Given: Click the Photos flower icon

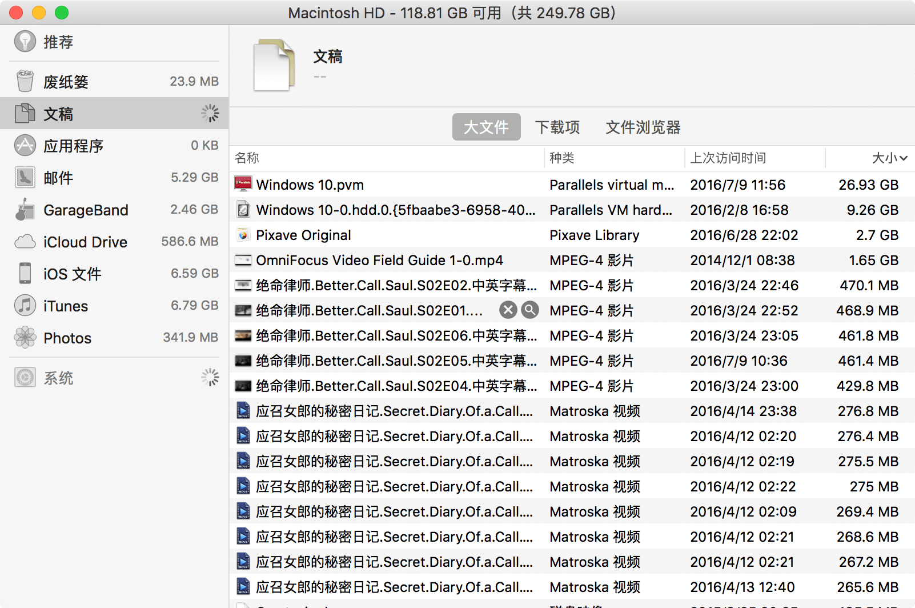Looking at the screenshot, I should point(25,337).
